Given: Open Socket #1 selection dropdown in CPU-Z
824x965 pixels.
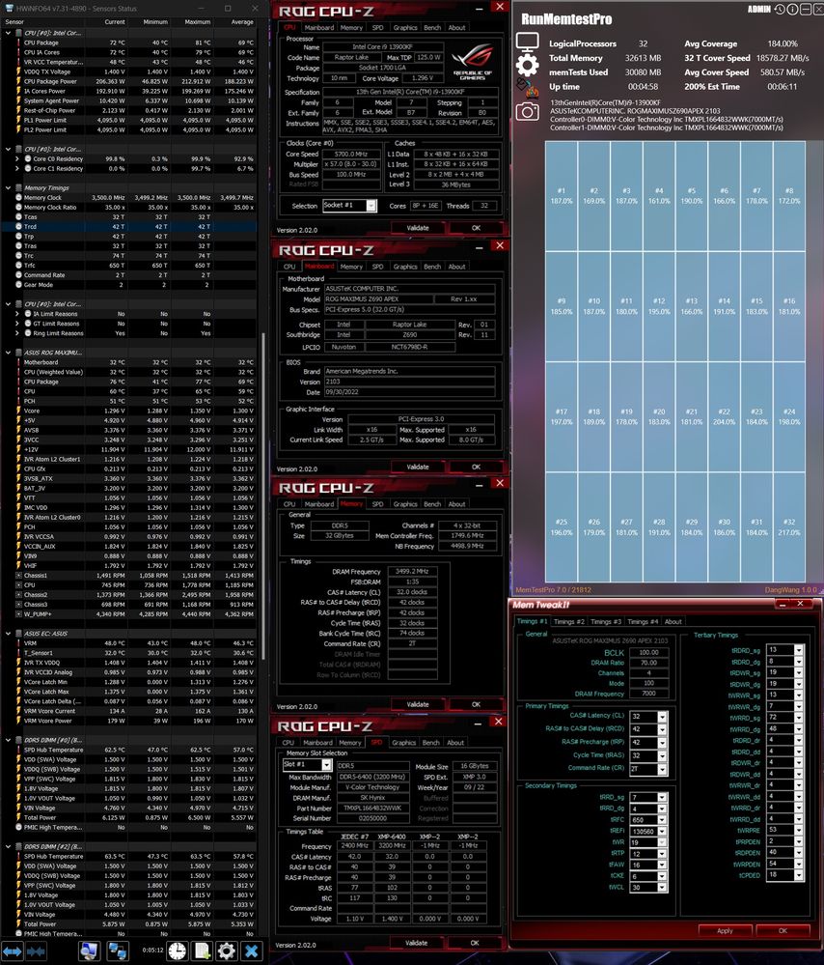Looking at the screenshot, I should coord(371,206).
